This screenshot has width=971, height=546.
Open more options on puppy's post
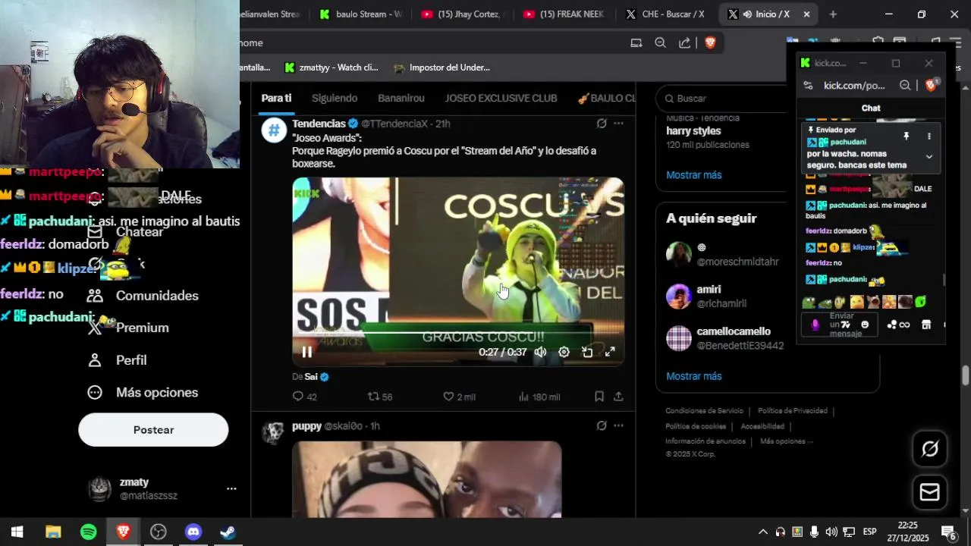pos(618,426)
